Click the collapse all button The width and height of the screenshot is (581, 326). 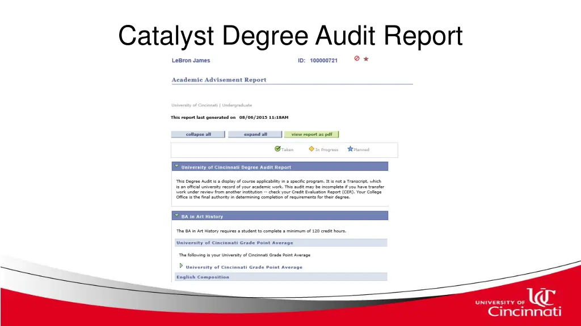198,134
